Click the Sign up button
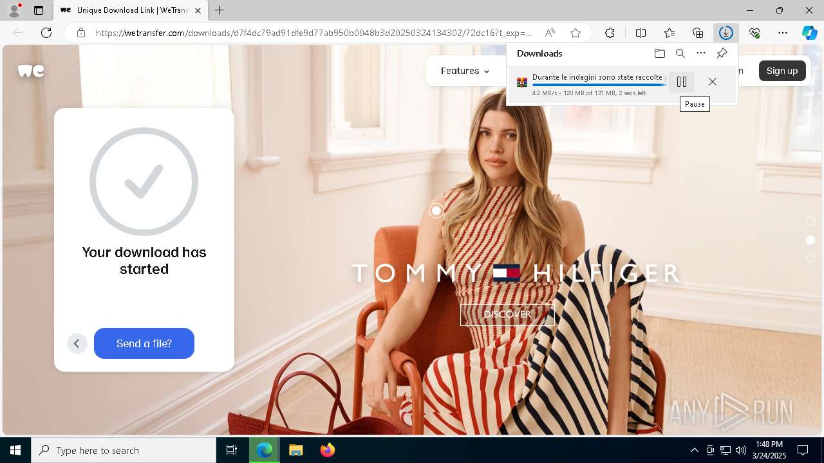Screen dimensions: 824x463 click(x=782, y=71)
